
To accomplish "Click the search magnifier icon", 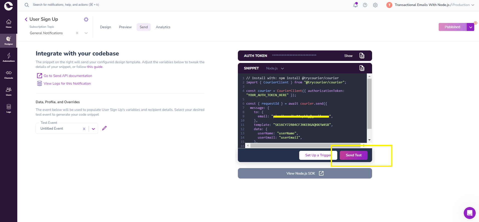I will [x=27, y=5].
